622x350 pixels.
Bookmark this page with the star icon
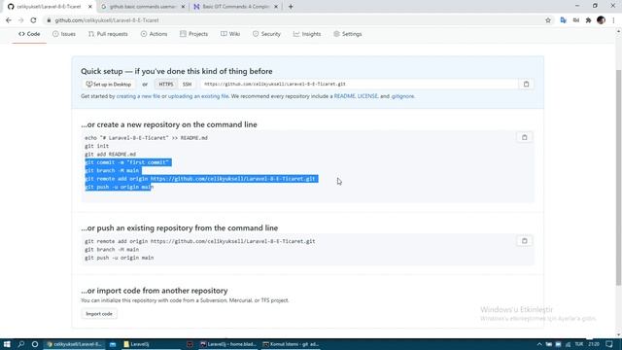coord(548,20)
